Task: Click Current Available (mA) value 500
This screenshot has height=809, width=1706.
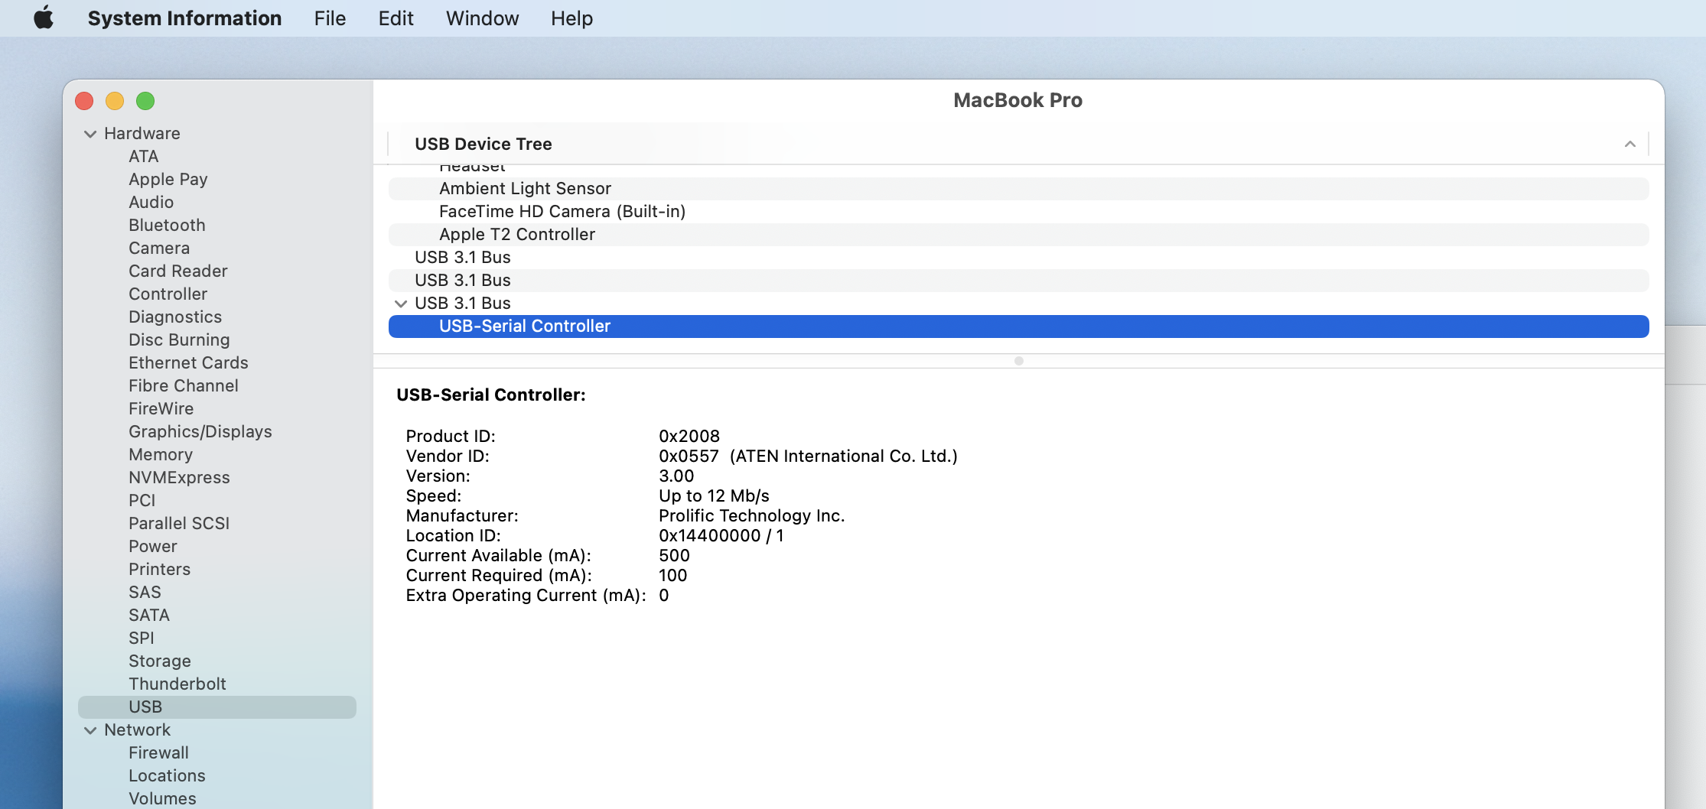Action: [674, 555]
